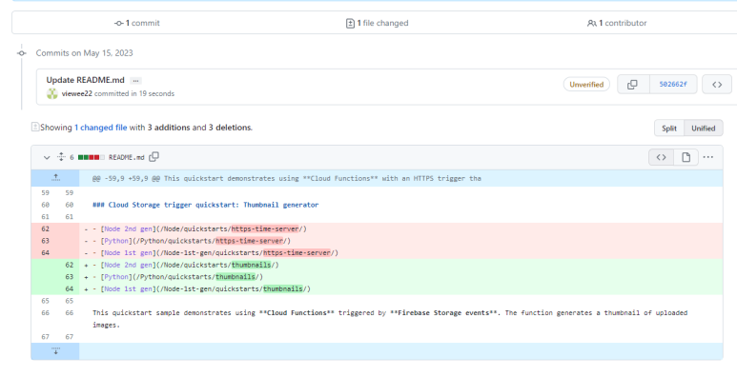Viewport: 737px width, 377px height.
Task: Open the file tree icon beside Showing
Action: pyautogui.click(x=35, y=127)
